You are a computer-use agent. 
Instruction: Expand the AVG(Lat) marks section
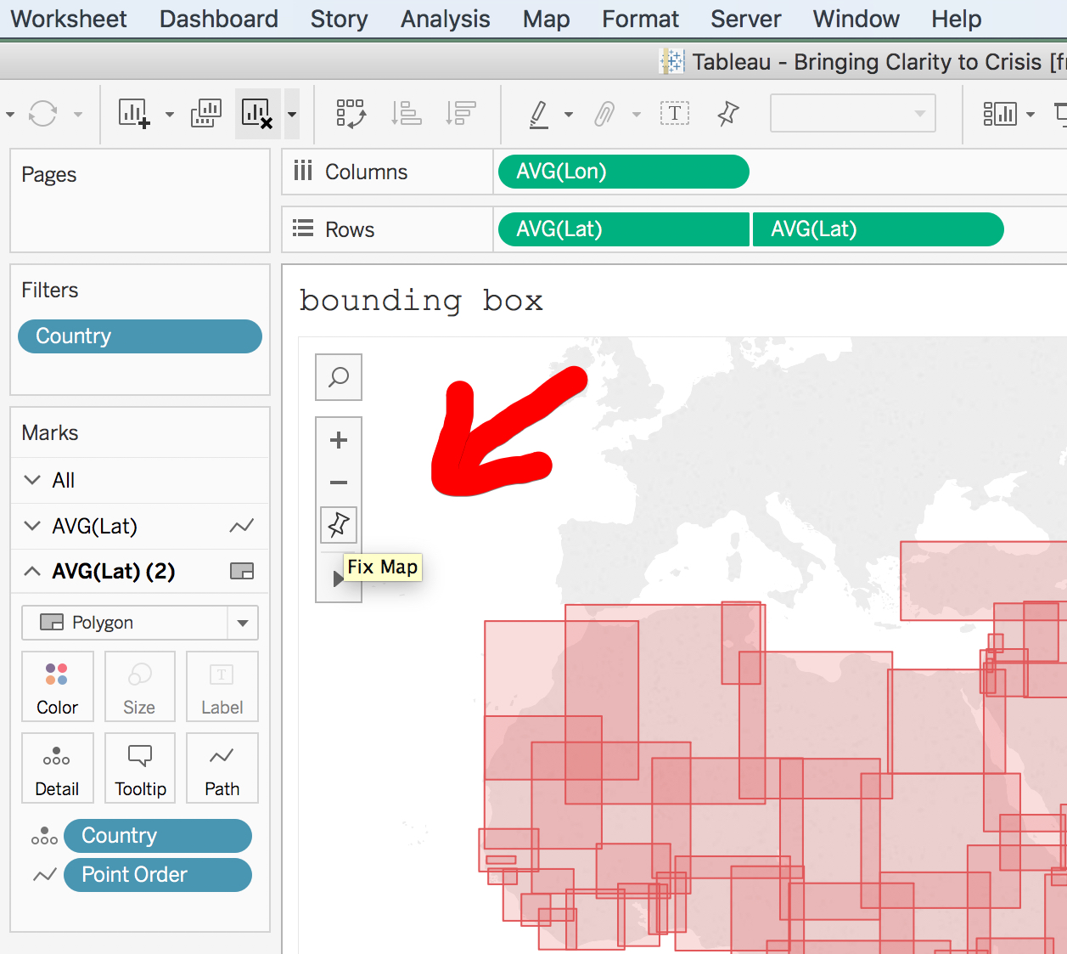tap(32, 526)
